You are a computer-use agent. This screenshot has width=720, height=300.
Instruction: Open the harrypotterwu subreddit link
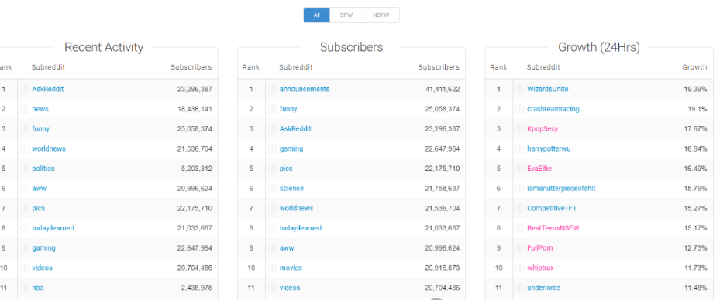click(x=549, y=148)
